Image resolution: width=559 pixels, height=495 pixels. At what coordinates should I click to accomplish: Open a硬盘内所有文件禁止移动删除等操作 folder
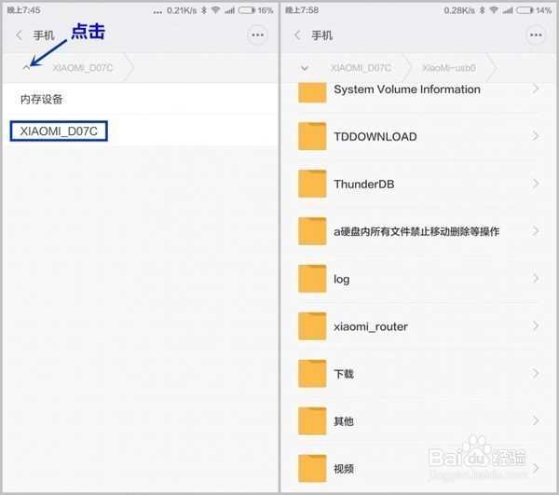[417, 231]
